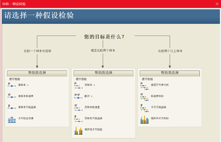Click the 标准差检验 label text
This screenshot has width=221, height=142.
(157, 96)
